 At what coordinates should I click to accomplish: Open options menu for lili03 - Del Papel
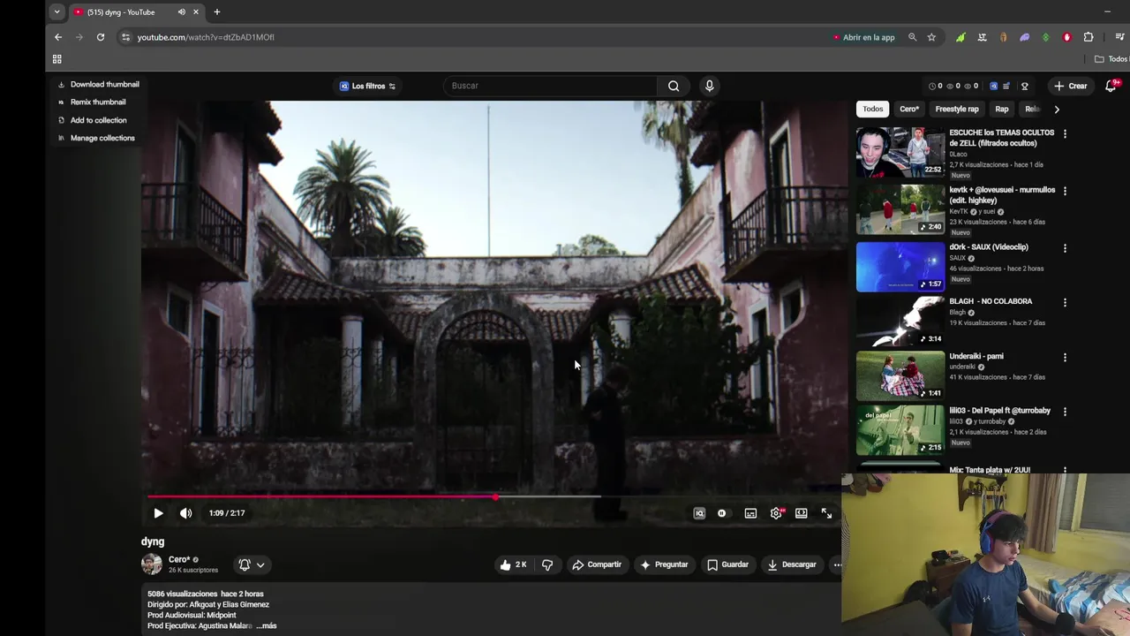[1065, 412]
